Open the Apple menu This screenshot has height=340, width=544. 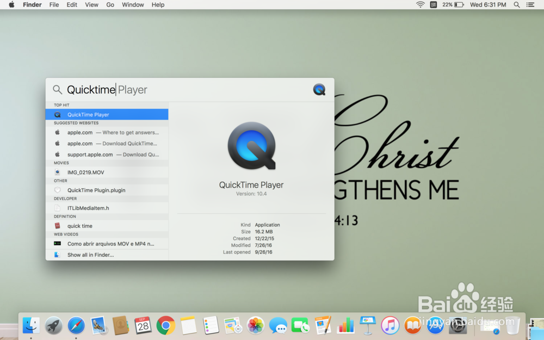[11, 4]
